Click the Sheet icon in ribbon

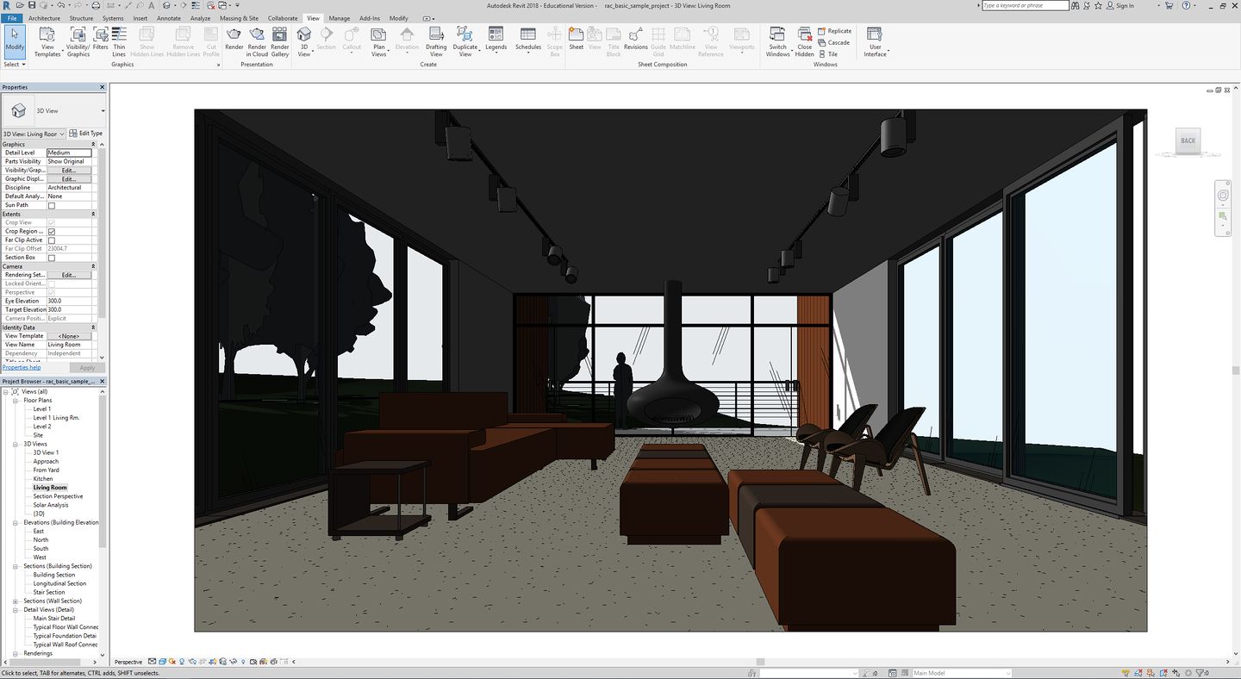[x=576, y=34]
